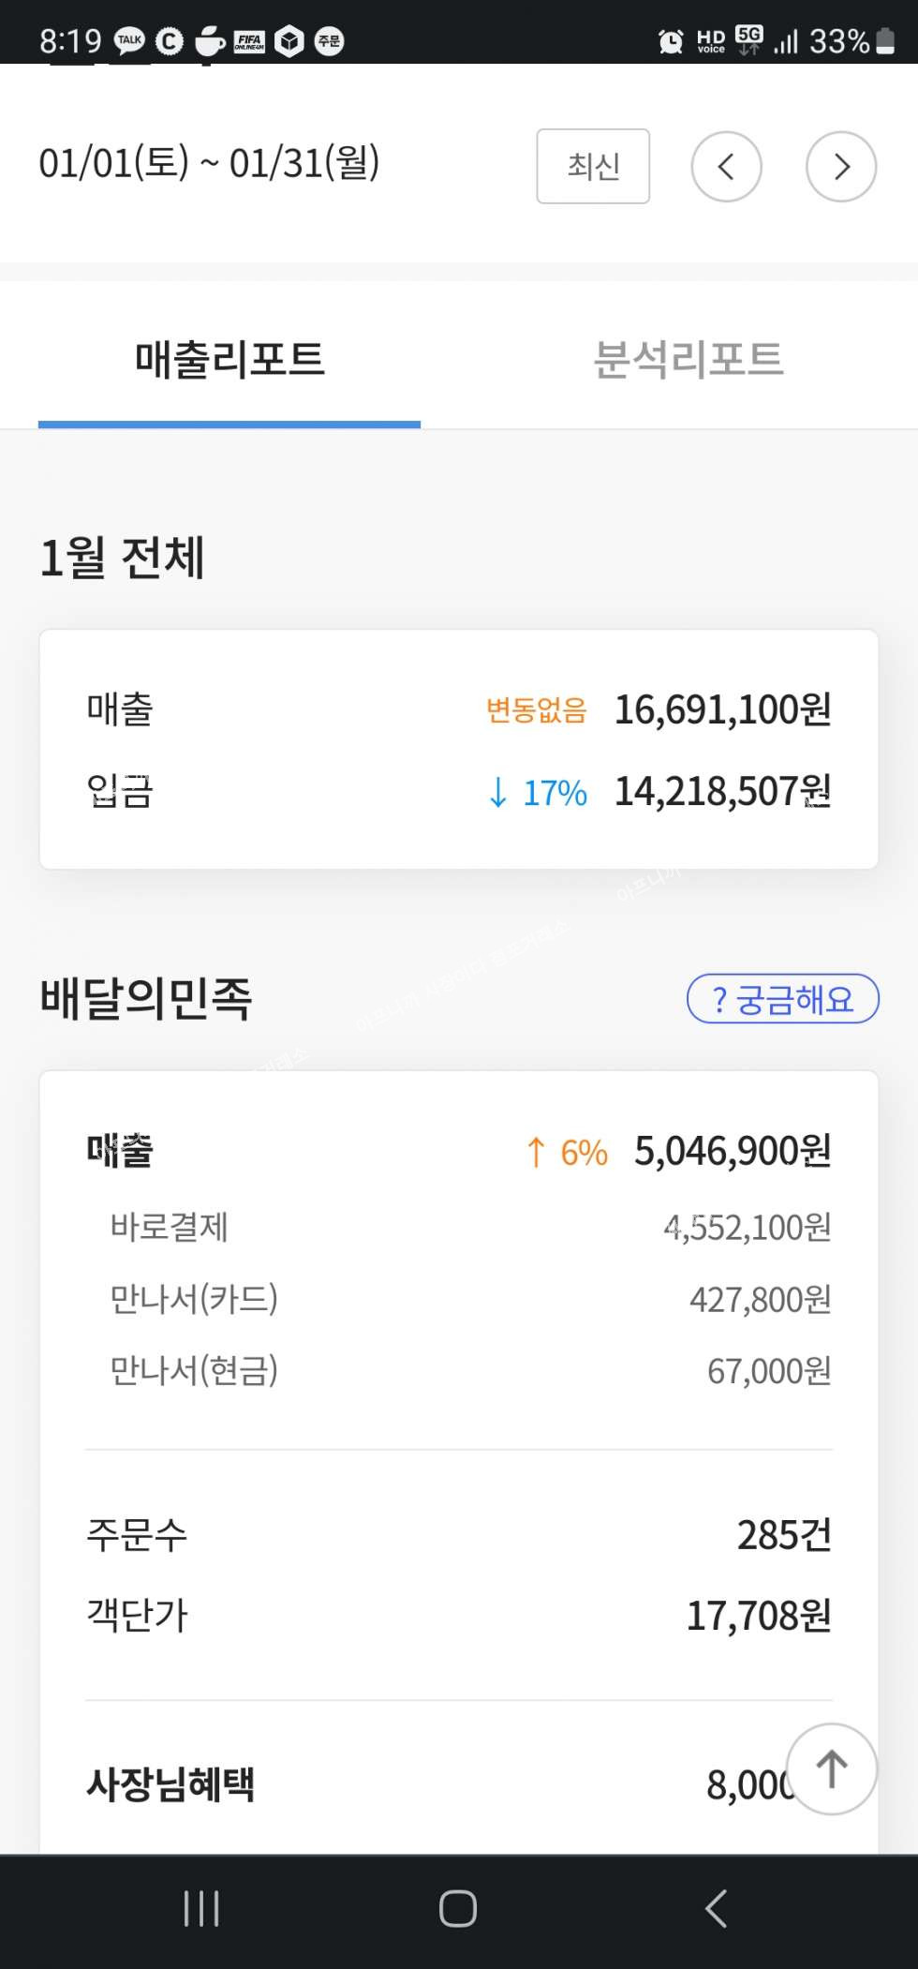
Task: Tap the battery level indicator
Action: 884,41
